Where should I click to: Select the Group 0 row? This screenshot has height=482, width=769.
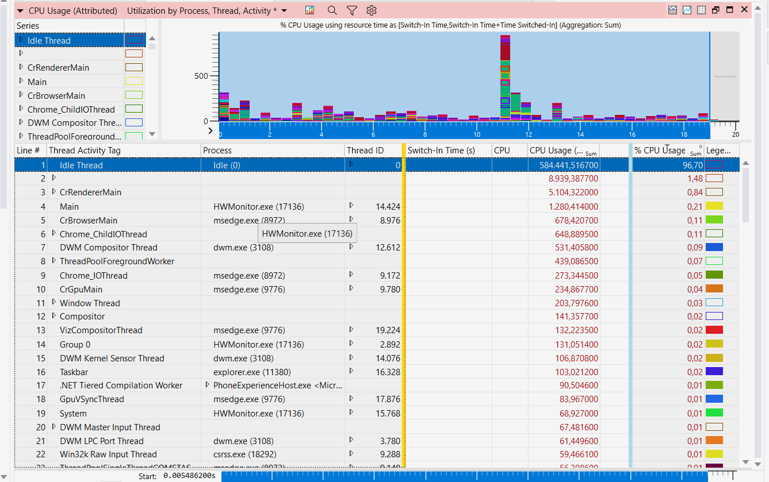[377, 344]
